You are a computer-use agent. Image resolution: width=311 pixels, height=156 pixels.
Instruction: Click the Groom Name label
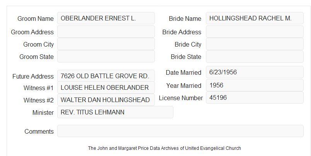point(36,18)
